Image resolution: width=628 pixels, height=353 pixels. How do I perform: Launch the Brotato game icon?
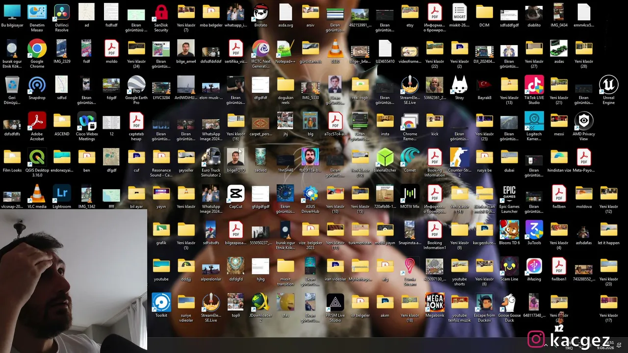coord(261,17)
